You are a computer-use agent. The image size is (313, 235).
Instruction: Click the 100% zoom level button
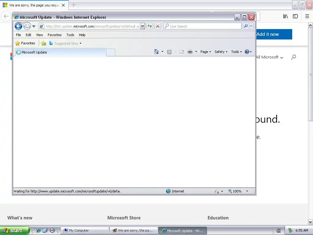point(235,191)
